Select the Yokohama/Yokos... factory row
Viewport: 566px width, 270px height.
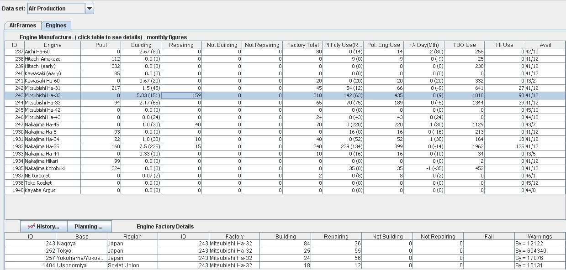[285, 258]
